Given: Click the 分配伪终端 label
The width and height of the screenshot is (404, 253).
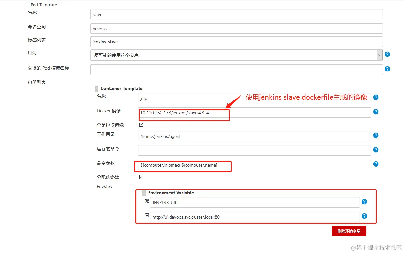Looking at the screenshot, I should point(108,177).
